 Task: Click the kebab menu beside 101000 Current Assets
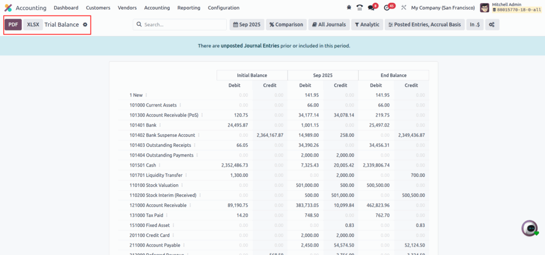(180, 105)
